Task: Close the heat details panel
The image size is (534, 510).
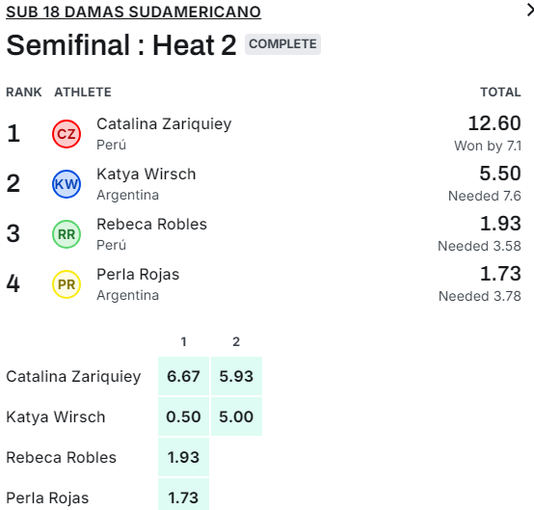Action: click(x=530, y=11)
